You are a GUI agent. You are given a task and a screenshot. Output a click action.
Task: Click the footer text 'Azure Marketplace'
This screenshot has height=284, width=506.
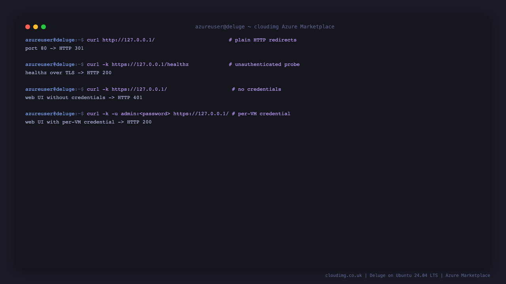(x=468, y=275)
